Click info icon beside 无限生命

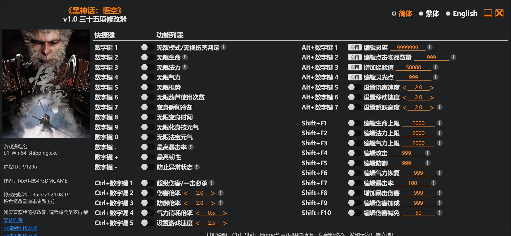(x=185, y=57)
